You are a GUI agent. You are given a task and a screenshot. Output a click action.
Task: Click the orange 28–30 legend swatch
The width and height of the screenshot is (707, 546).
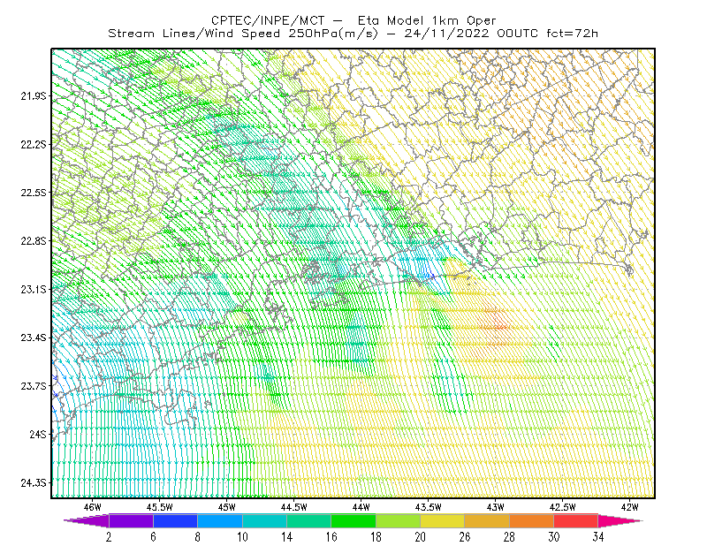pyautogui.click(x=532, y=520)
